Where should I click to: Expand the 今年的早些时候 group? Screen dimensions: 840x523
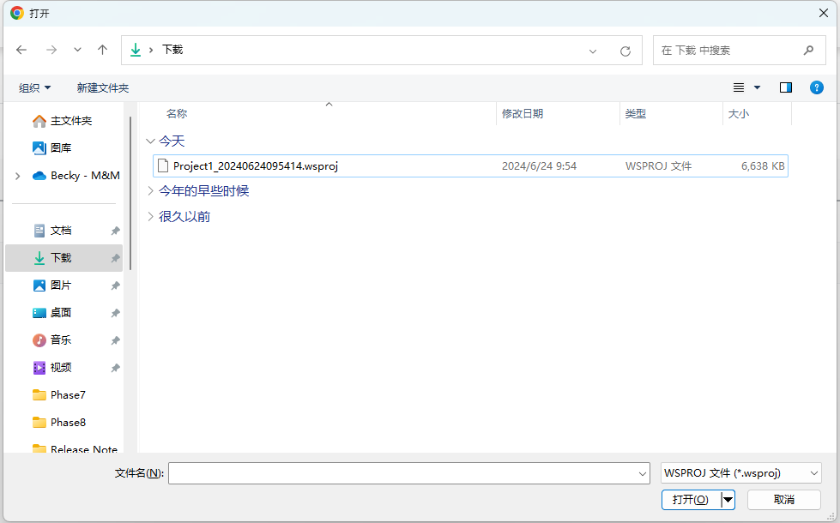pyautogui.click(x=151, y=191)
